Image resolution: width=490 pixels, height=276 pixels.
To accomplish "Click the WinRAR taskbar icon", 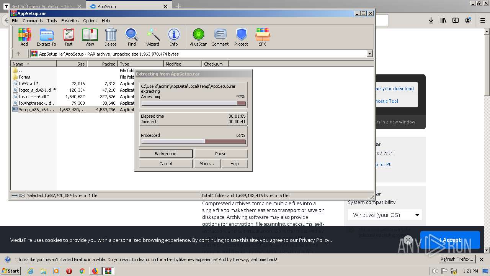I will 109,271.
